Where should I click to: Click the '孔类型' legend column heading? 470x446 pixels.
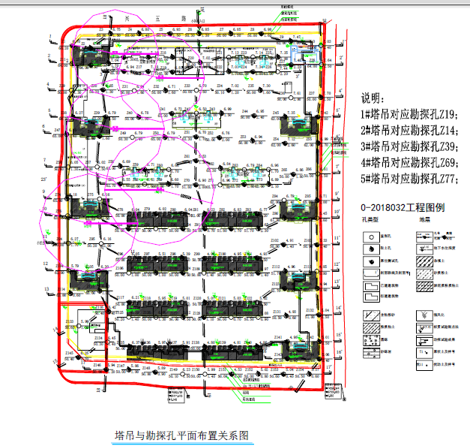(370, 220)
